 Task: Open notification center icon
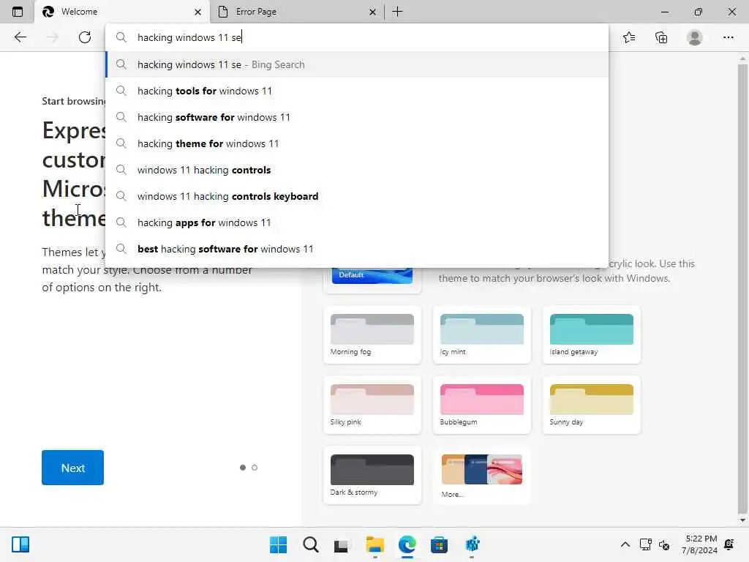(x=729, y=544)
